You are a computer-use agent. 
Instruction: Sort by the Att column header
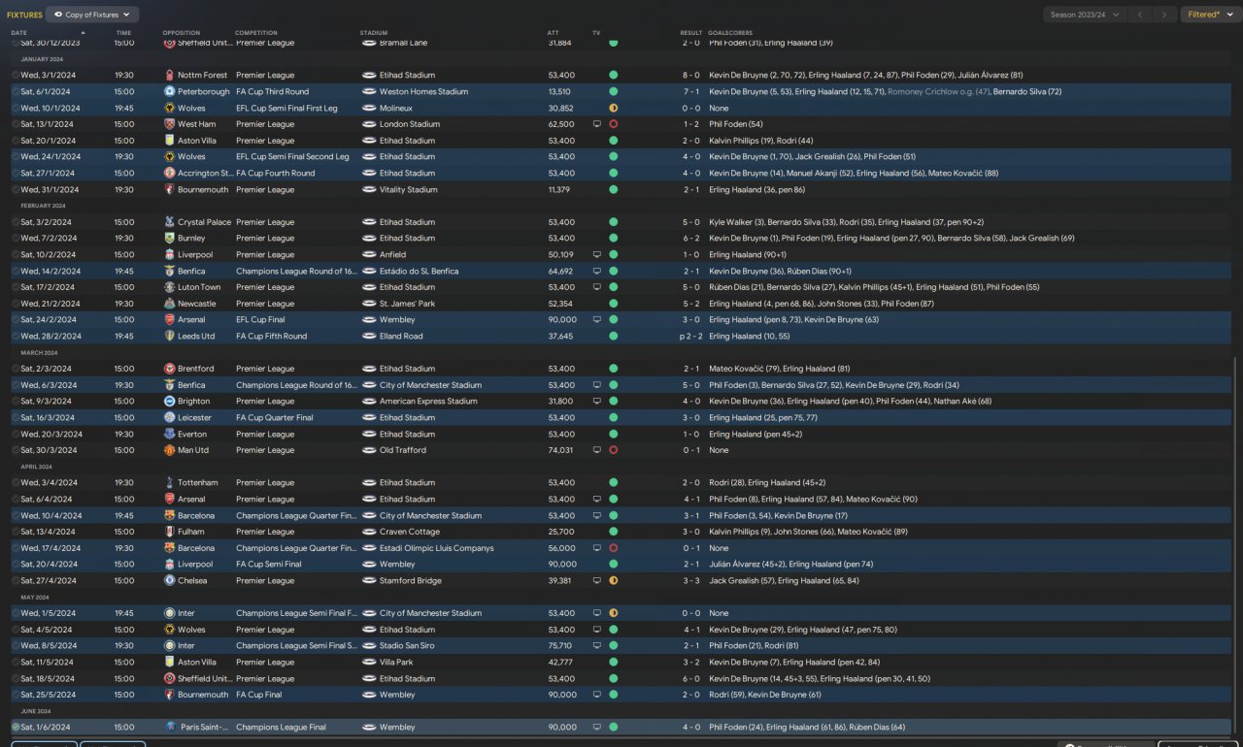[553, 33]
